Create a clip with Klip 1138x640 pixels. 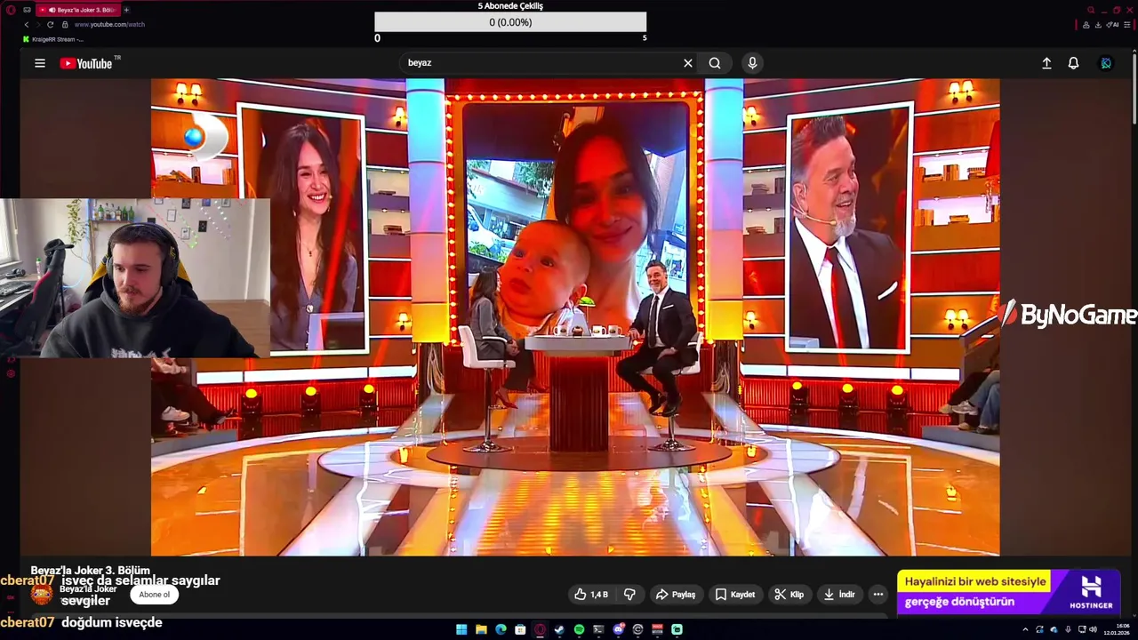click(789, 595)
